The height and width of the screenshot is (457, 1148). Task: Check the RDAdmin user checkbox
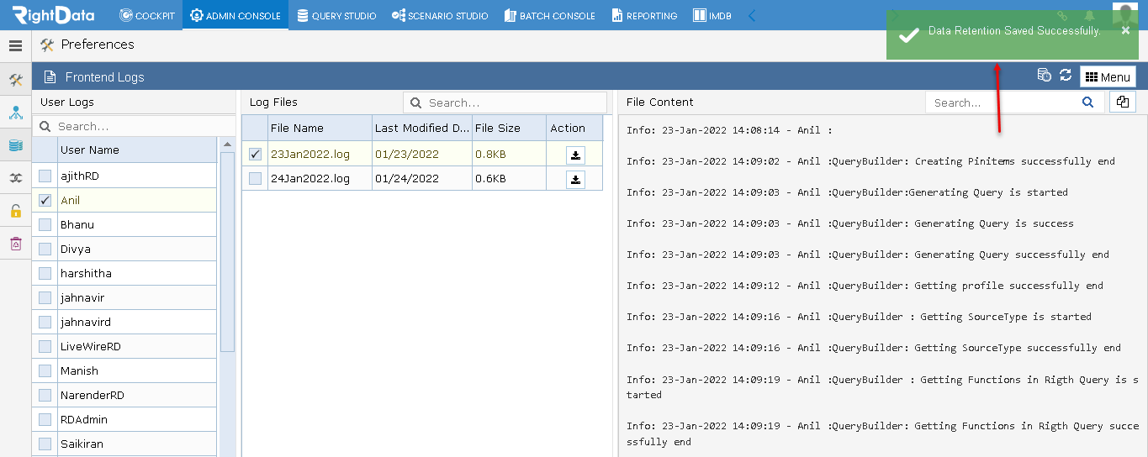pyautogui.click(x=45, y=420)
